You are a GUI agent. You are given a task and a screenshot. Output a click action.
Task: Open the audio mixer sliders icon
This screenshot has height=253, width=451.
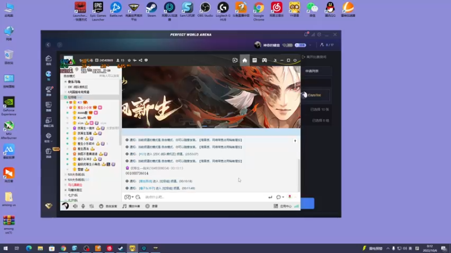(91, 206)
